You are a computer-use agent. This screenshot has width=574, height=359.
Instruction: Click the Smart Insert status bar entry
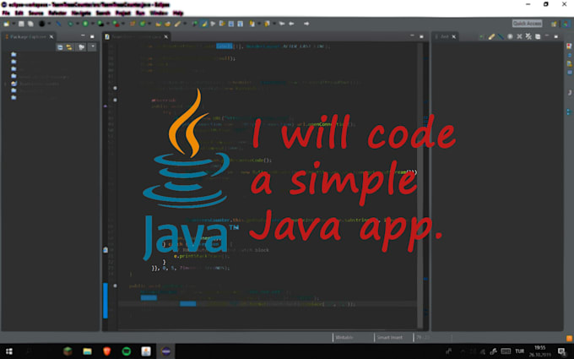tap(389, 337)
